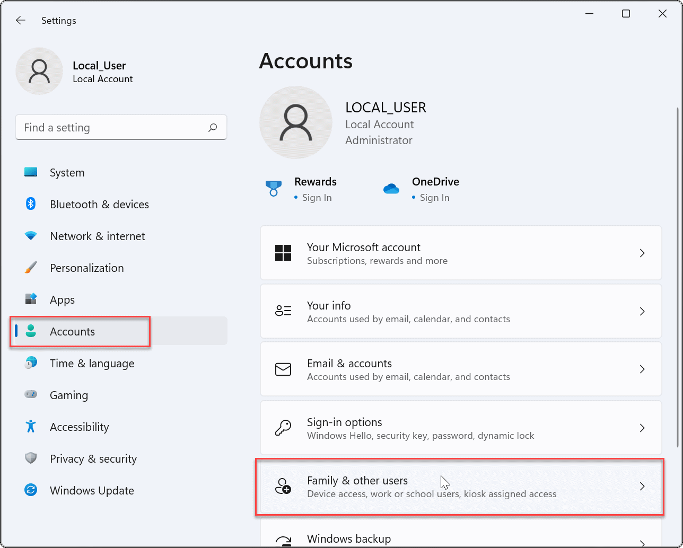Click the Microsoft Rewards icon

point(273,189)
